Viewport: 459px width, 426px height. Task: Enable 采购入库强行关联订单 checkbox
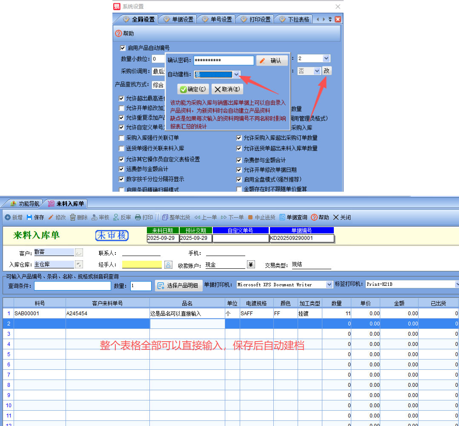tap(122, 138)
